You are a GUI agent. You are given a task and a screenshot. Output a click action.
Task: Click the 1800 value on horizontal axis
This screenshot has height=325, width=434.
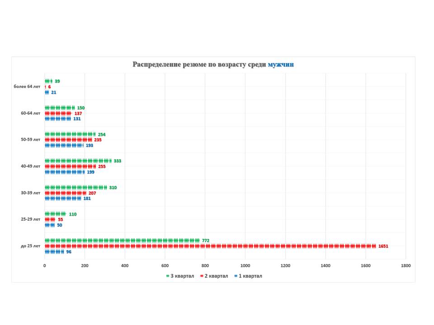pos(406,265)
